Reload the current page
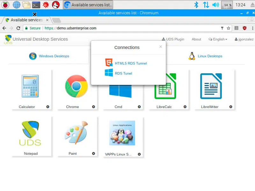Viewport: 255px width, 191px height. 18,28
